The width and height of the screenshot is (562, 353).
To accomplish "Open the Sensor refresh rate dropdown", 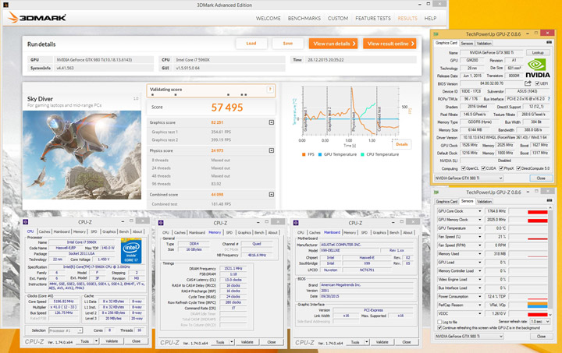I will click(x=539, y=322).
